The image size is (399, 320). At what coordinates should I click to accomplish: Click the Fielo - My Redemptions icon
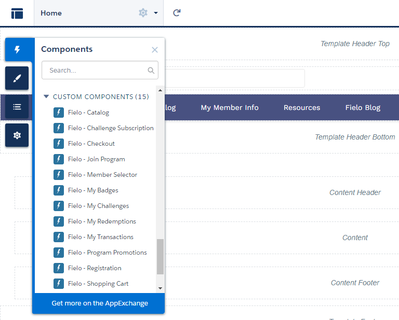(x=59, y=221)
